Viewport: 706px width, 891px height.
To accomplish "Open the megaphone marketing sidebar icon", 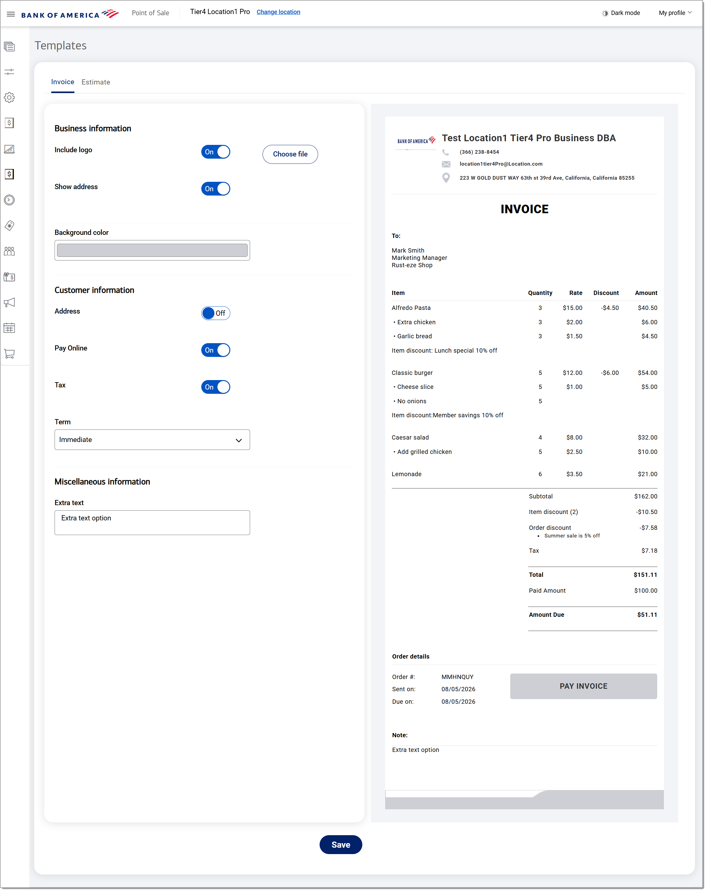I will (9, 303).
